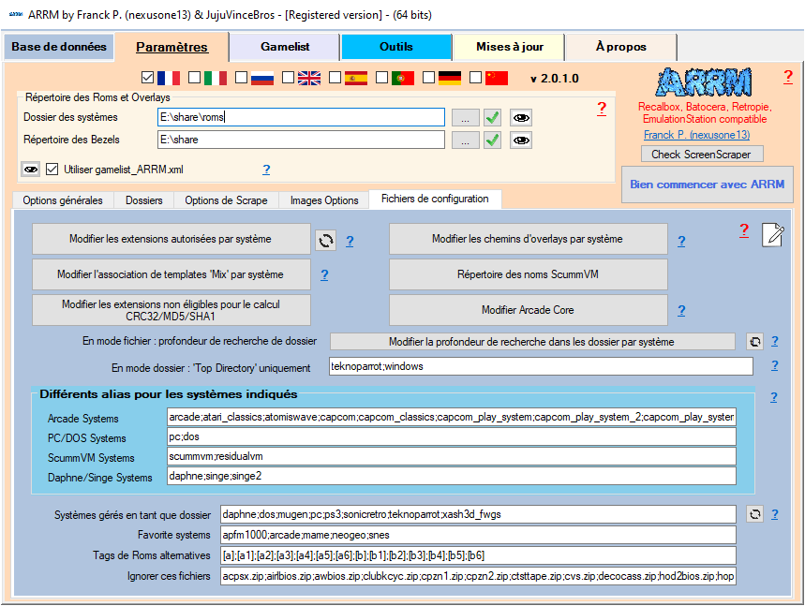Viewport: 805px width, 606px height.
Task: Click green checkmark next to Répertoire des Bezels
Action: pyautogui.click(x=492, y=140)
